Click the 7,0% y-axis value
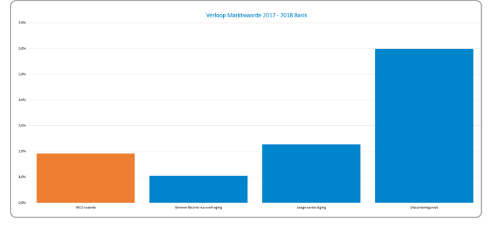 point(22,23)
